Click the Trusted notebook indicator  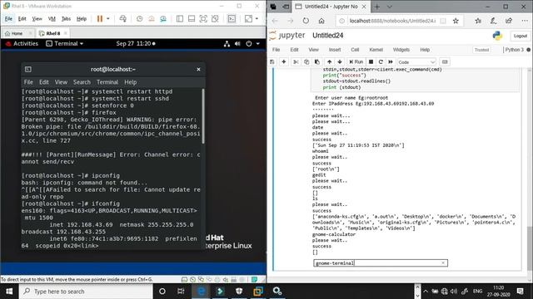[x=481, y=50]
